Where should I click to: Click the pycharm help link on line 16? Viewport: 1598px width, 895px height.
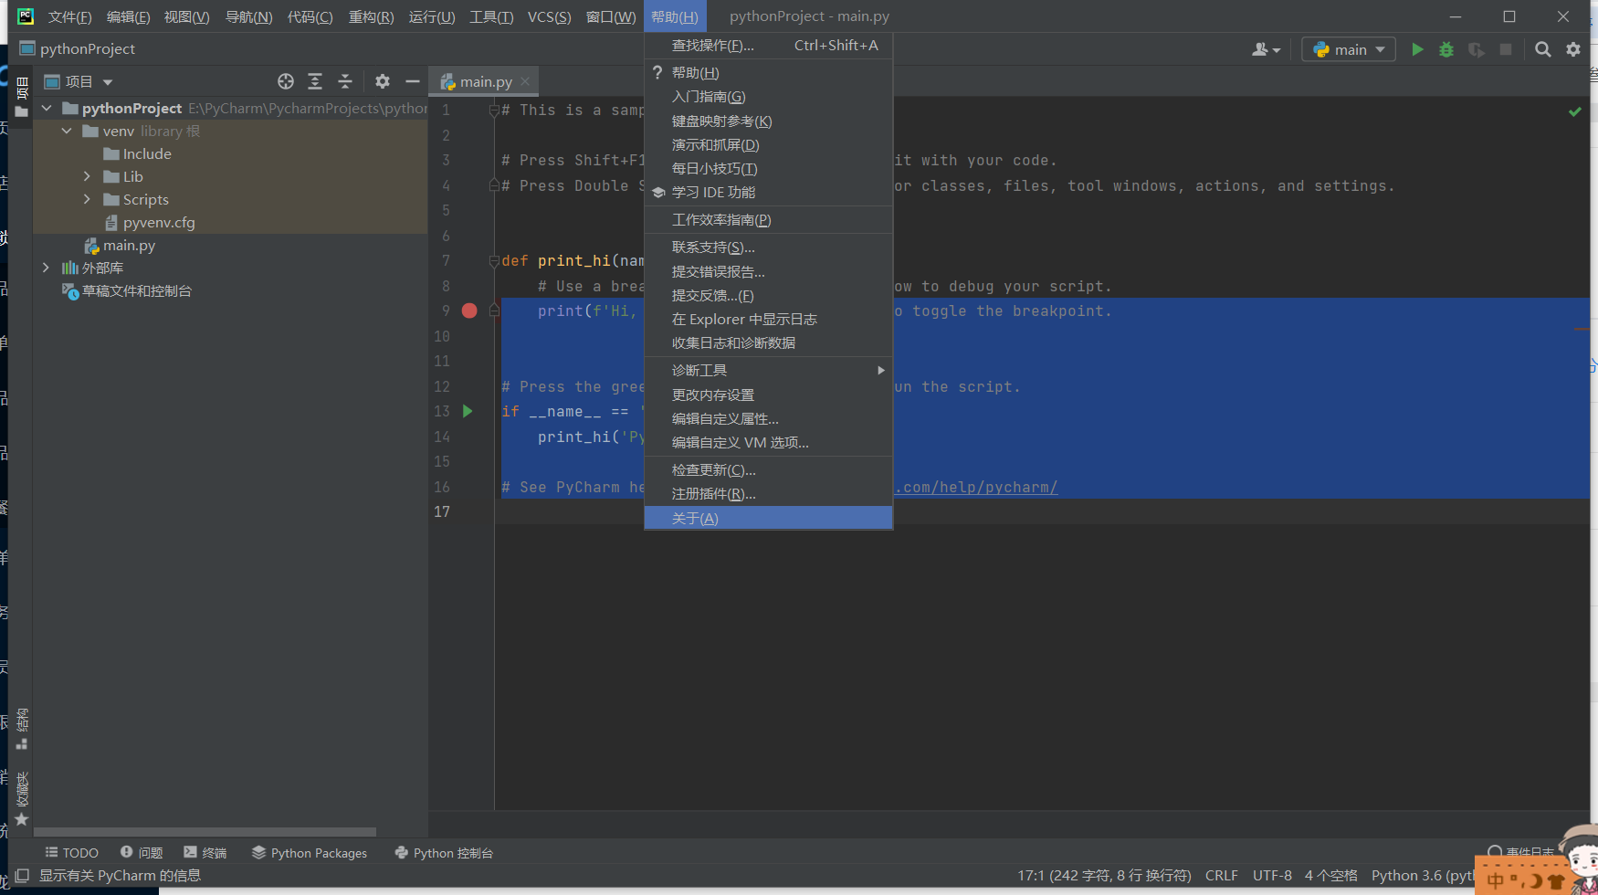(975, 487)
